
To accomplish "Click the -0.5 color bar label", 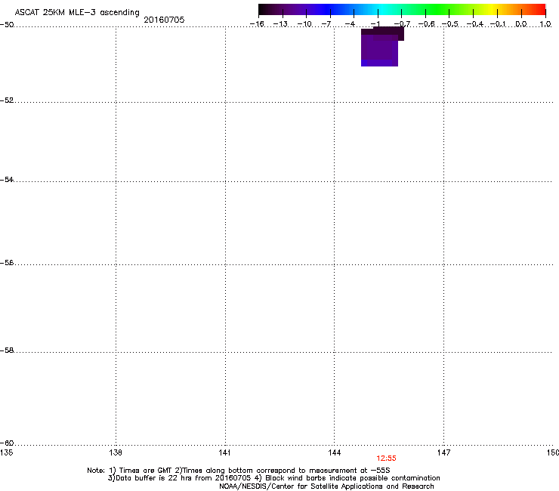I will coord(450,24).
